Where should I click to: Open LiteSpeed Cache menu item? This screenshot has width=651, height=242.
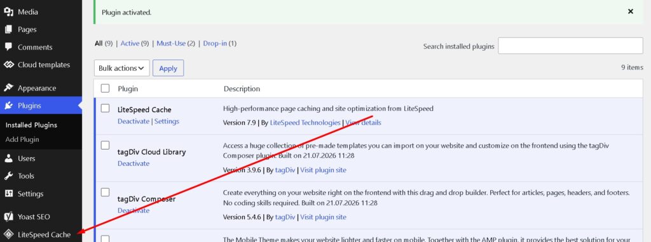coord(41,234)
